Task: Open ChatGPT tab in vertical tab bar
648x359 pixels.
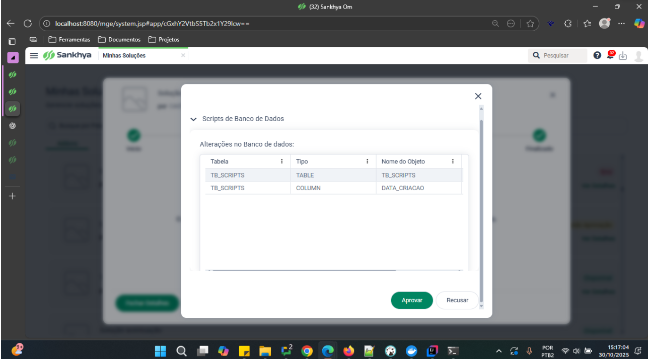Action: (13, 126)
